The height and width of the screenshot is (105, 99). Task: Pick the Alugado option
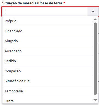[47, 41]
